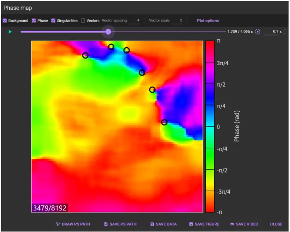Select the topmost singularity circle marker
Image resolution: width=290 pixels, height=232 pixels.
111,47
